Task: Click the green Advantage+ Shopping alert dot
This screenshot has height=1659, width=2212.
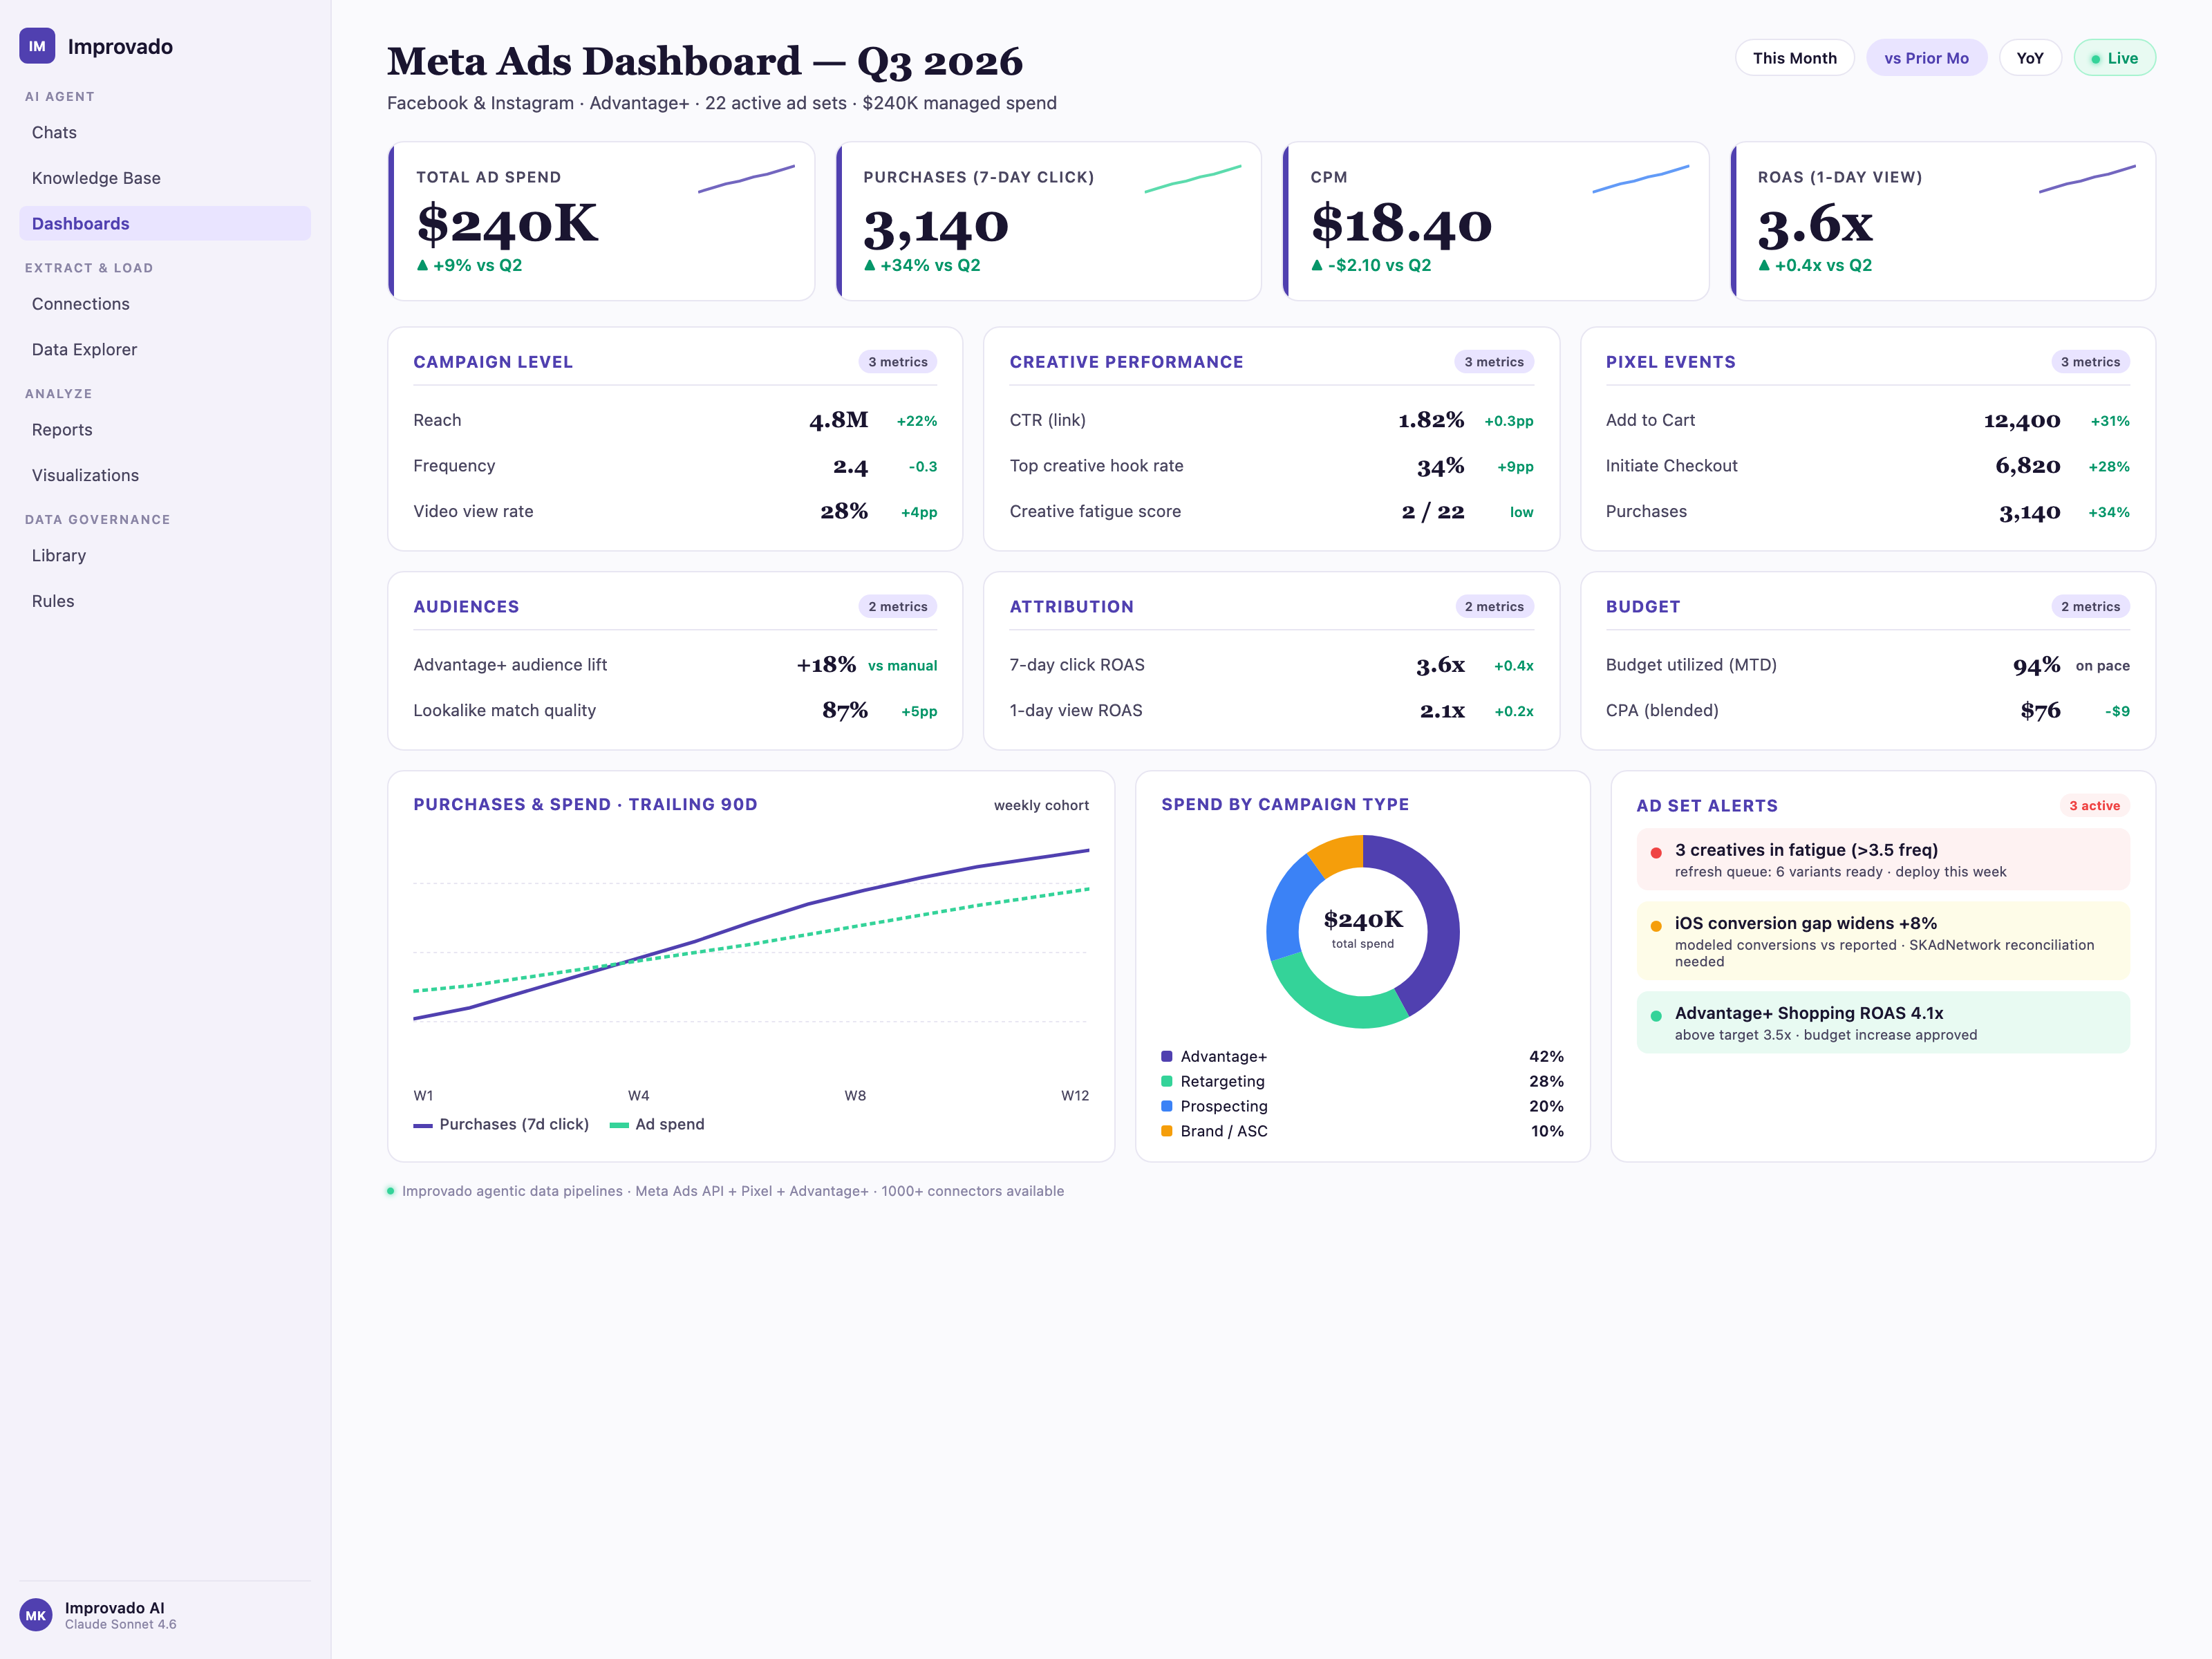Action: [x=1656, y=1016]
